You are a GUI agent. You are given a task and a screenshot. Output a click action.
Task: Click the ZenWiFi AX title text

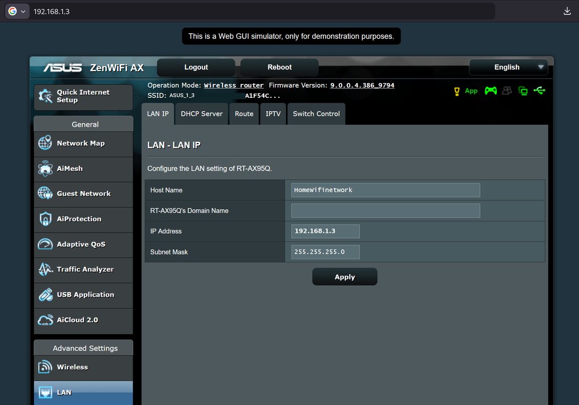(x=117, y=68)
